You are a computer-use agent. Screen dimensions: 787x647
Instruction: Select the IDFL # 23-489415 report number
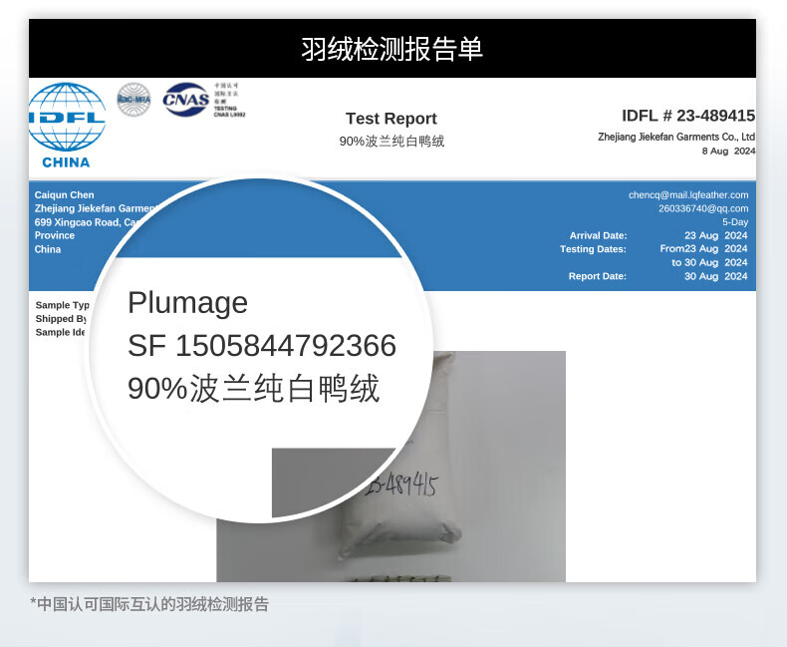tap(687, 116)
